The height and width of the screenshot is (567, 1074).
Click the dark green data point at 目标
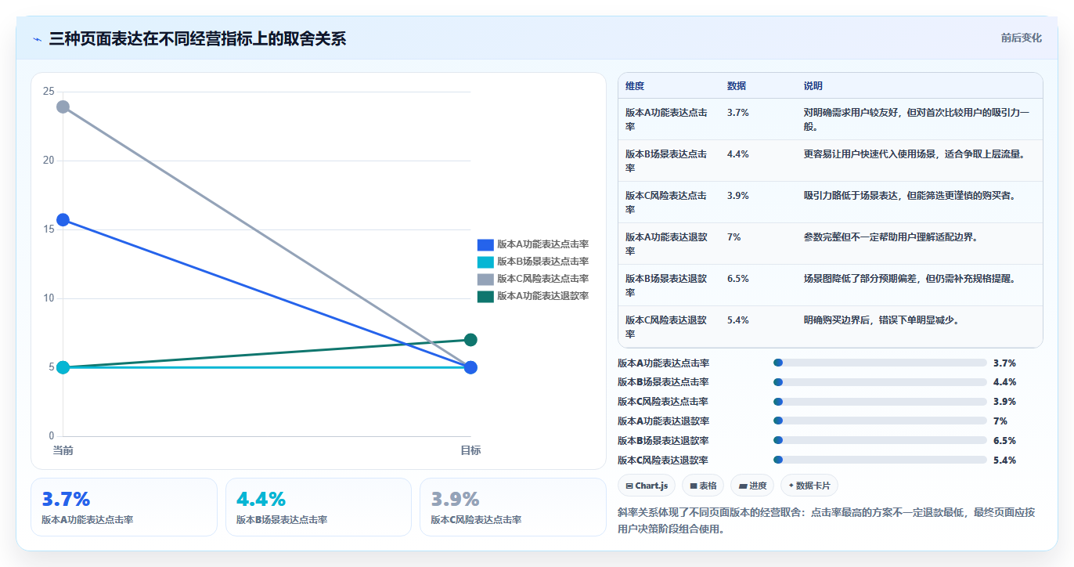pos(470,340)
